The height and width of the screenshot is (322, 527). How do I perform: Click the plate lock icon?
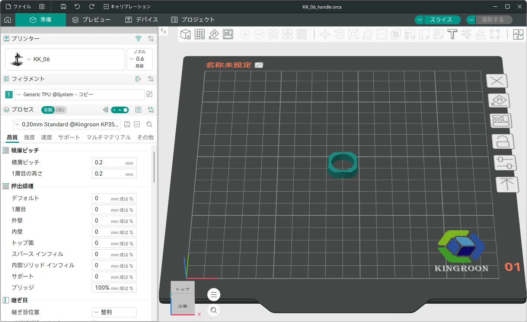(x=503, y=142)
